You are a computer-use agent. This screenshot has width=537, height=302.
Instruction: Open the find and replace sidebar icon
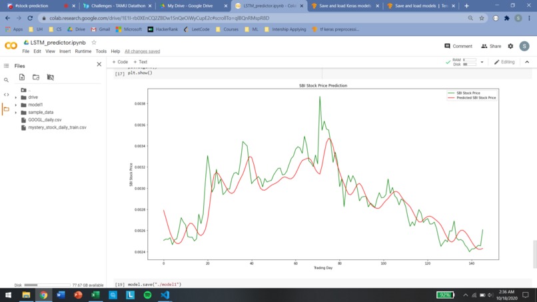click(6, 80)
